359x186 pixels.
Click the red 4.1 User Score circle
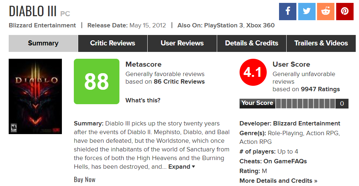pos(253,72)
